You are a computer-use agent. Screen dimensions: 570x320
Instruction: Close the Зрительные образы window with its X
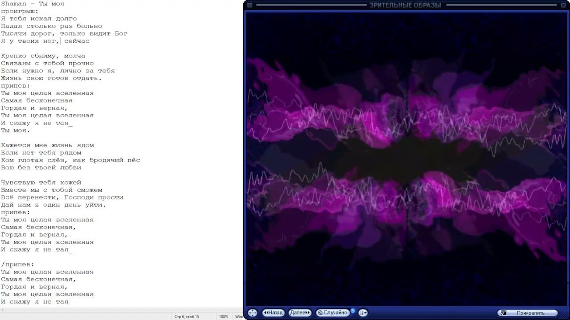click(x=563, y=5)
